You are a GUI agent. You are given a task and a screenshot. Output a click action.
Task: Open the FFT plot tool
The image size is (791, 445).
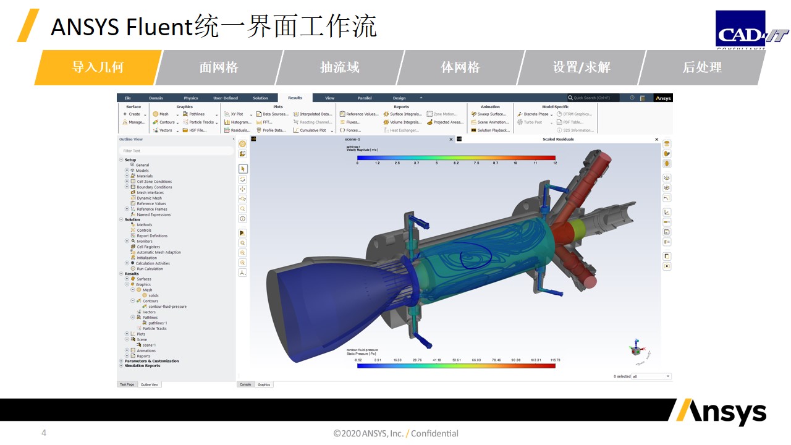(264, 122)
